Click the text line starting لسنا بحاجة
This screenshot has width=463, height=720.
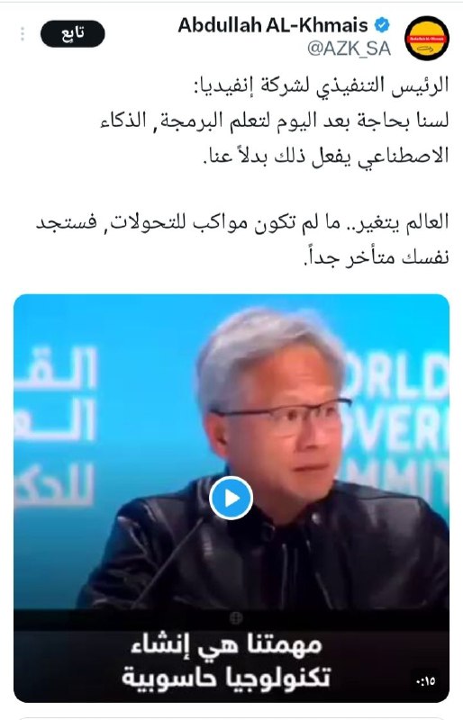[x=275, y=121]
